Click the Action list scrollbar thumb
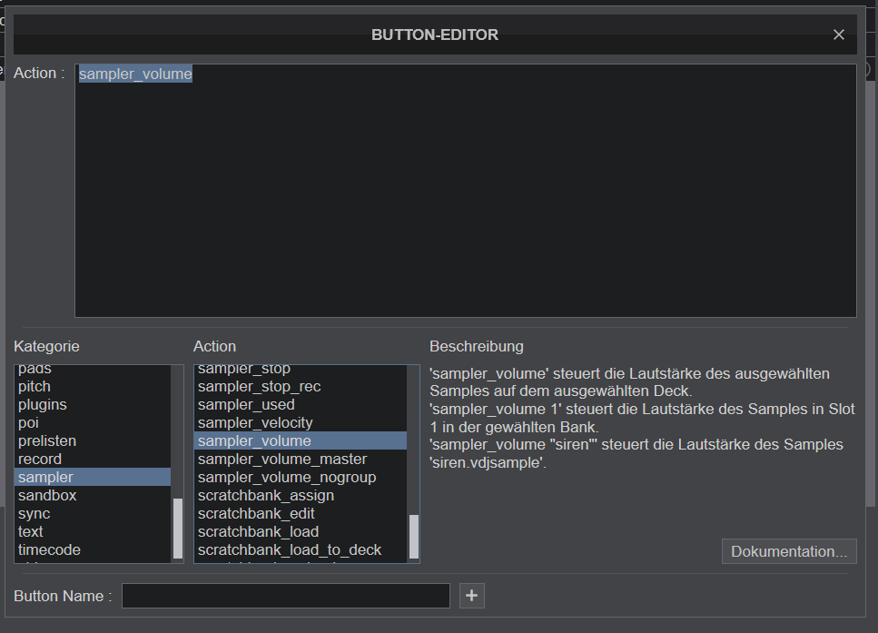 click(414, 537)
